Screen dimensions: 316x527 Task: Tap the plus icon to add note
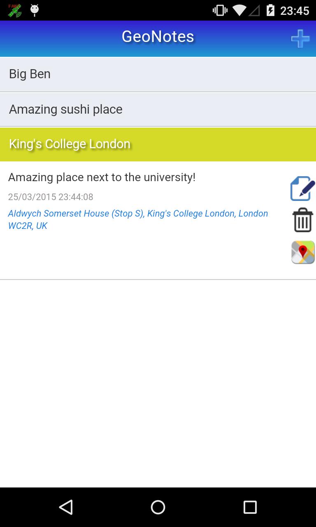click(x=300, y=39)
